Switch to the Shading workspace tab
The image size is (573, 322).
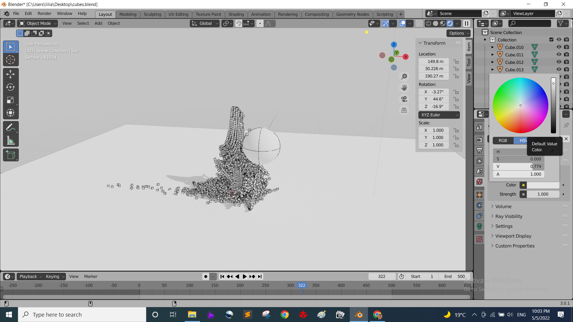click(236, 14)
